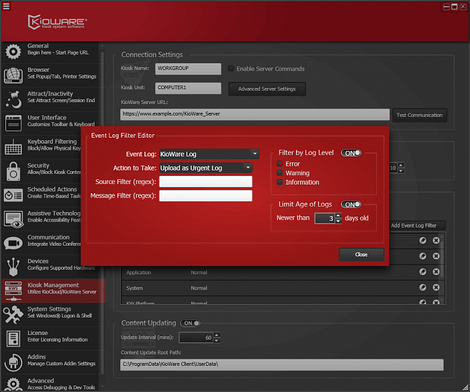Open Devices hardware icon
Image resolution: width=470 pixels, height=392 pixels.
(x=13, y=266)
